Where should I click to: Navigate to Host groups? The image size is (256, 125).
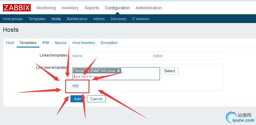pos(13,19)
